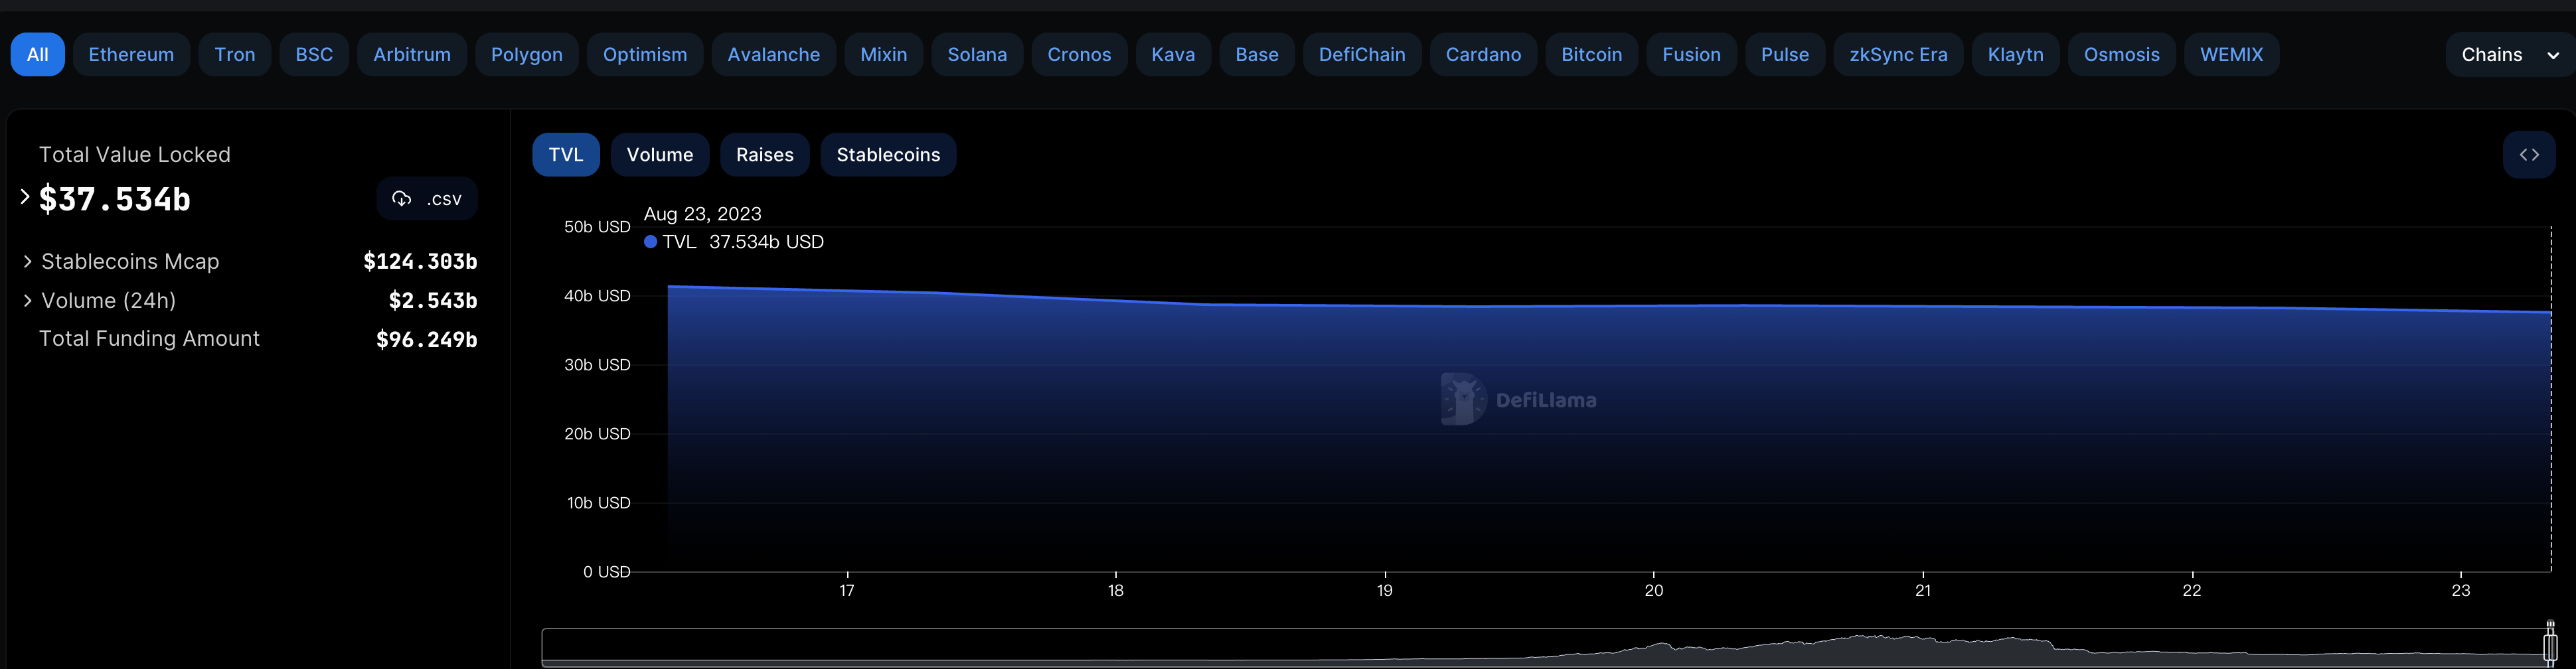Open the embed chart code icon
The height and width of the screenshot is (669, 2576).
[x=2529, y=155]
